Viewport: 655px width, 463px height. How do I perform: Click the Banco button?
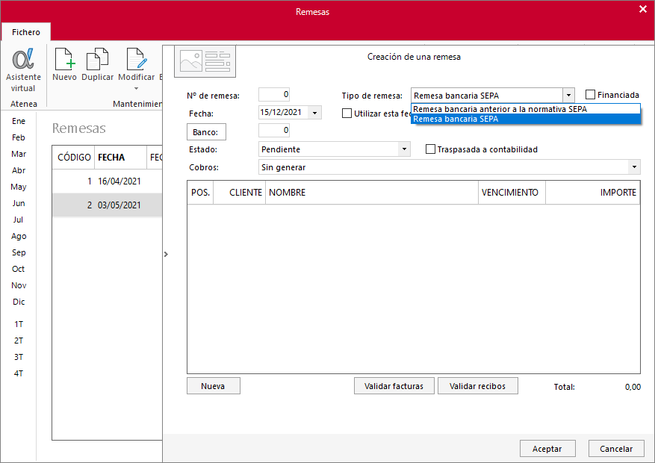click(x=206, y=132)
